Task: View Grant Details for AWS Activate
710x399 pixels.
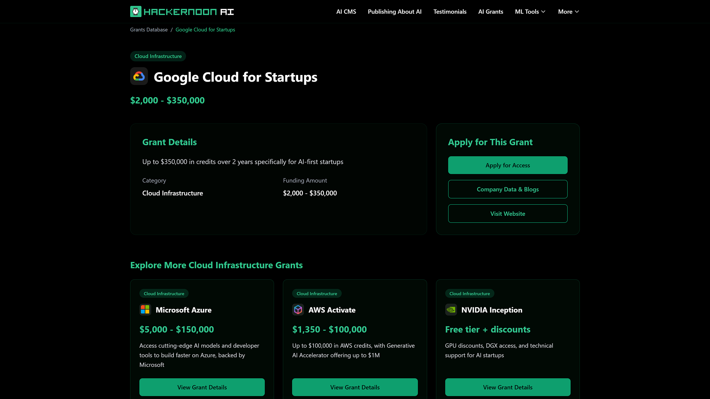Action: click(x=355, y=387)
